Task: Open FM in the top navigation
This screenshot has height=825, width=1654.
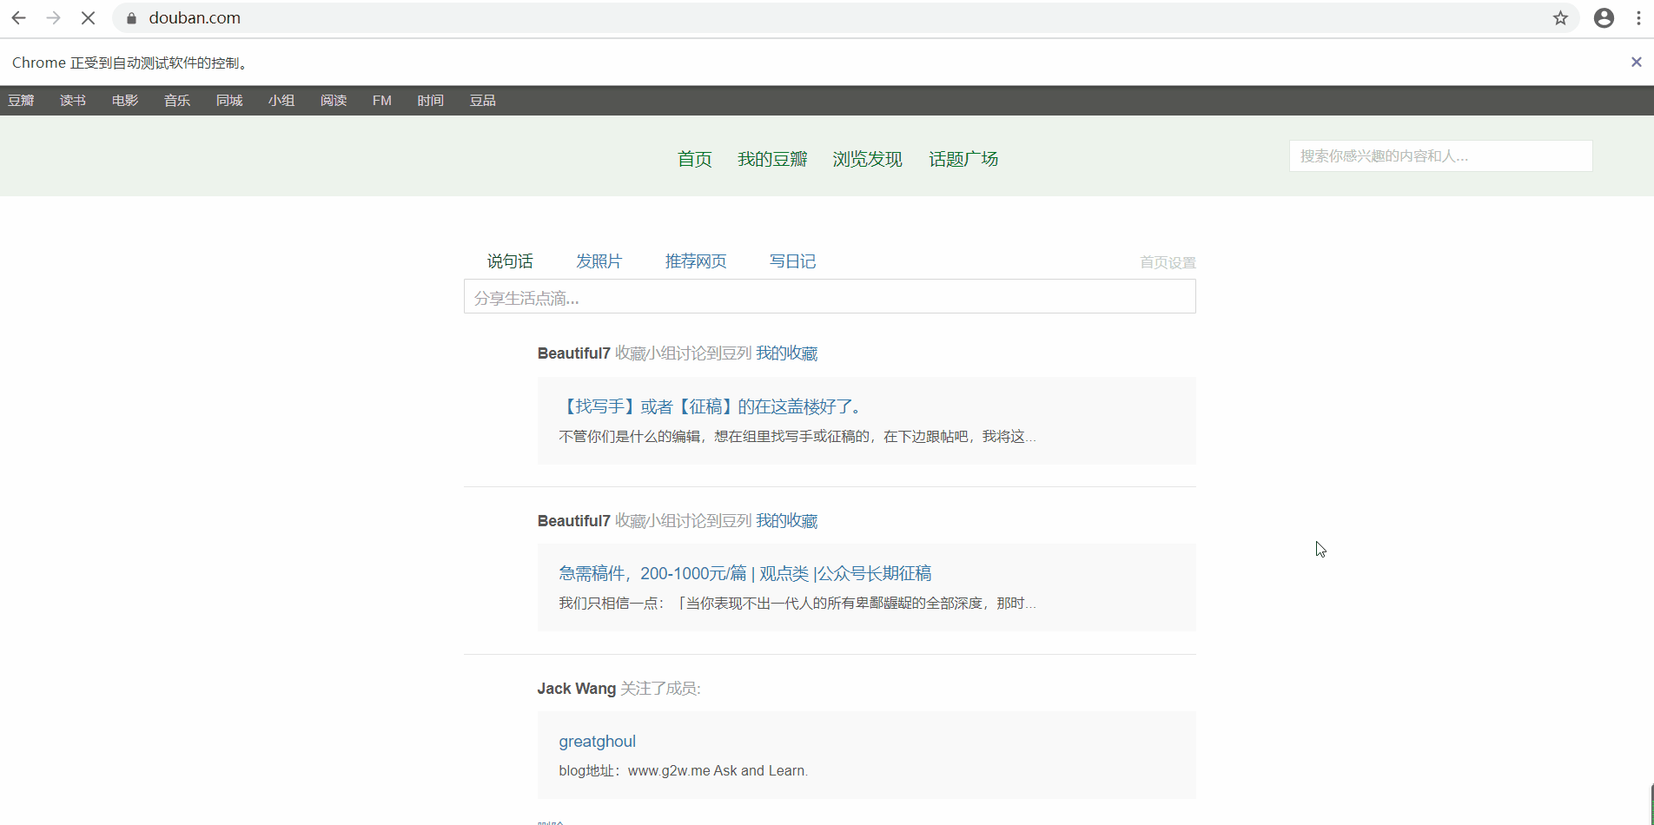Action: 382,101
